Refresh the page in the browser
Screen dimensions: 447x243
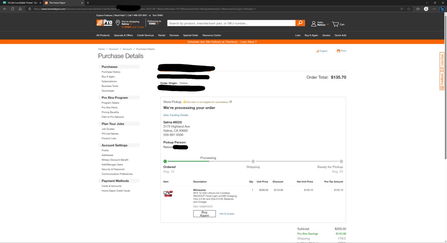click(13, 9)
